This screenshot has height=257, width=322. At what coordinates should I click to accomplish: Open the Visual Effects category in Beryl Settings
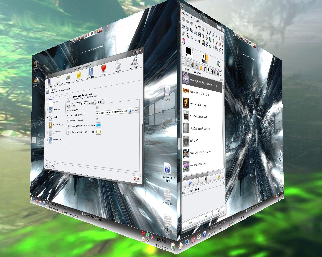[79, 76]
